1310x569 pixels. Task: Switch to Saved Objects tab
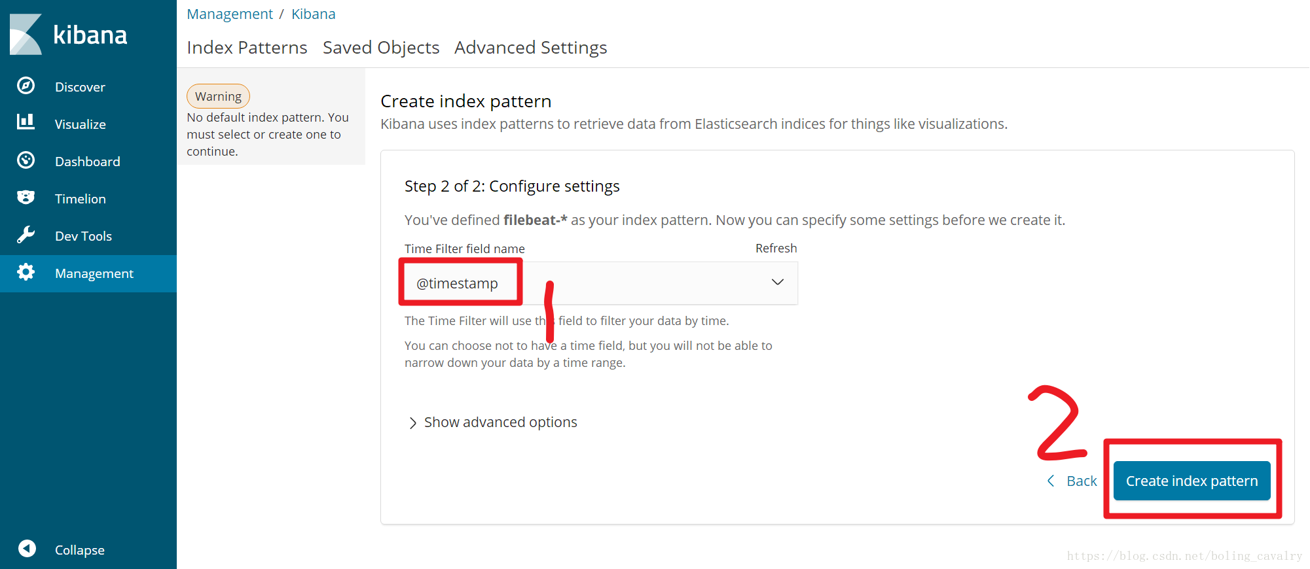point(381,48)
